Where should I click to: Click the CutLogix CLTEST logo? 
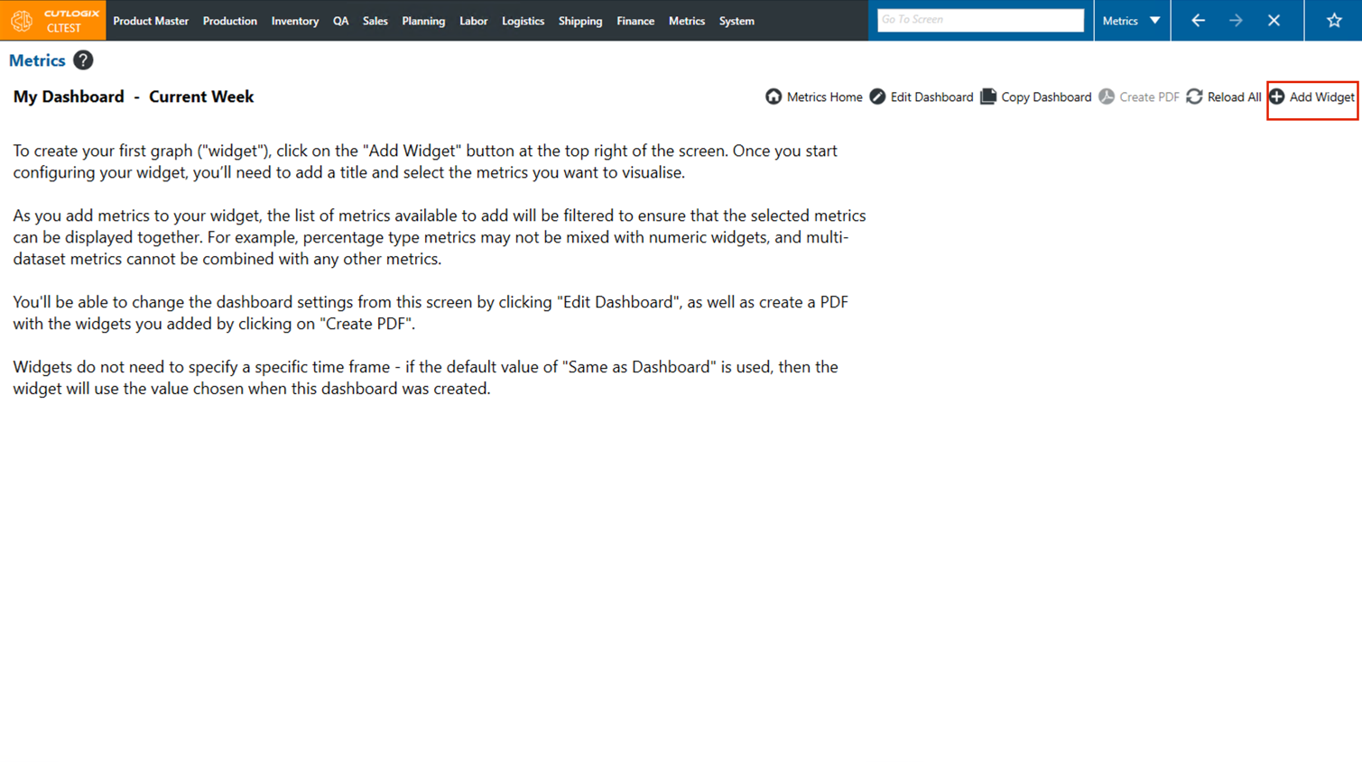(x=52, y=21)
